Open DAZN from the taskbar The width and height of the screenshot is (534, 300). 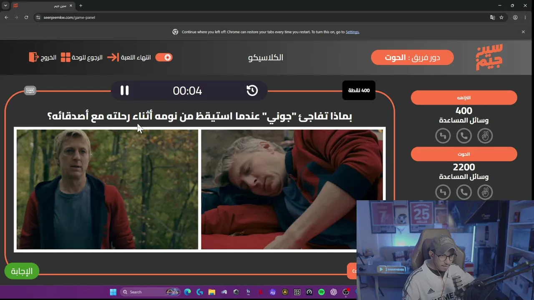297,292
